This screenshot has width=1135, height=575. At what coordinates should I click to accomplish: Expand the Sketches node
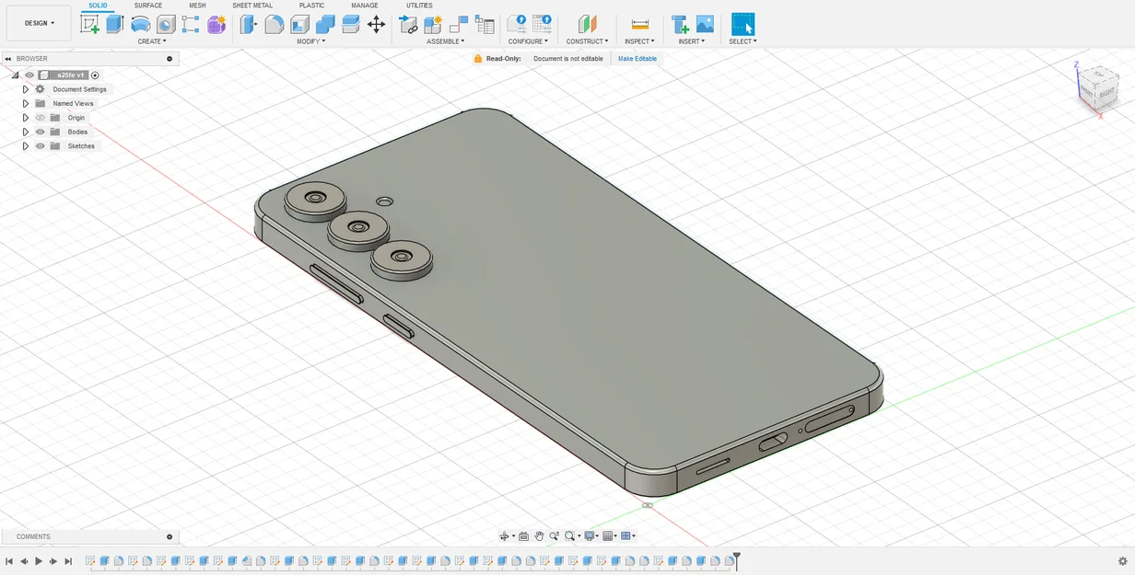[26, 146]
